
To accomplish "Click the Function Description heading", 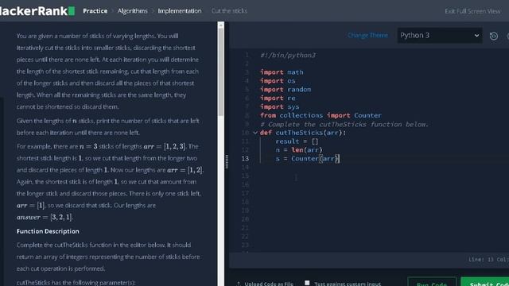I will point(48,231).
